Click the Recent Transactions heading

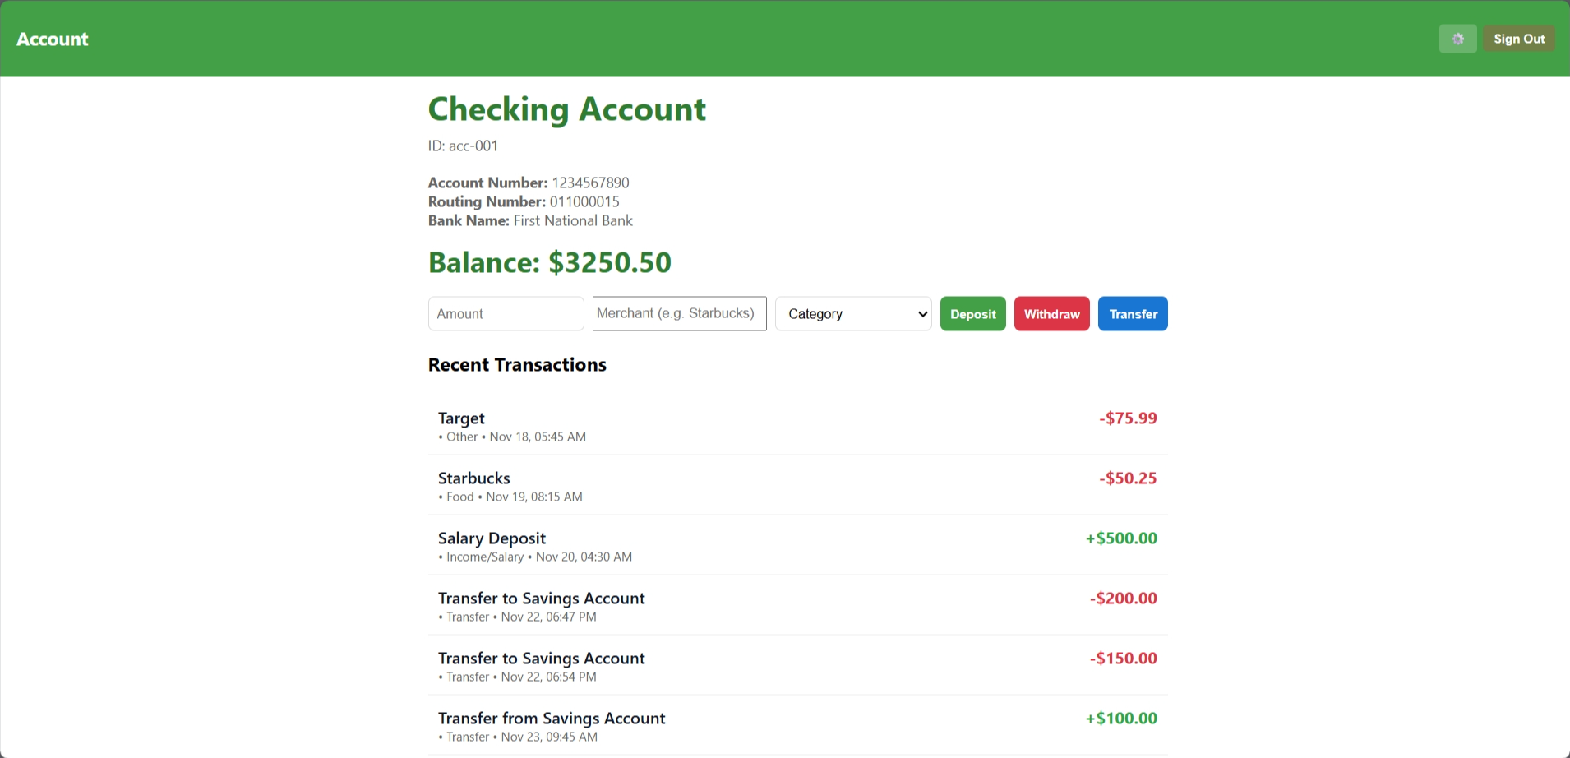pyautogui.click(x=517, y=364)
